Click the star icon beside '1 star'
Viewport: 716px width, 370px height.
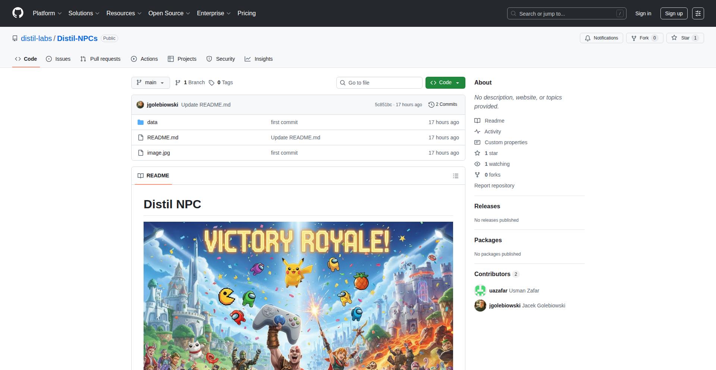(x=477, y=153)
